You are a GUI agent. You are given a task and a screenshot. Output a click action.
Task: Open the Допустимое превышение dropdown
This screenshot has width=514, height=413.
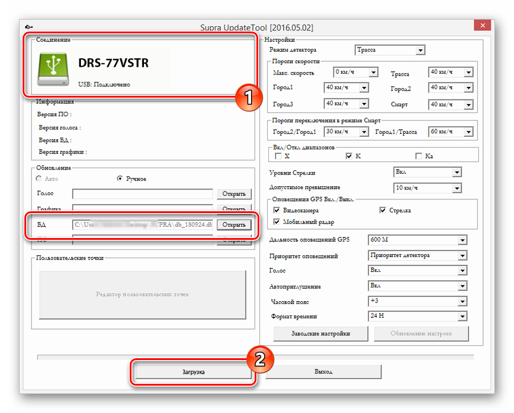(x=428, y=188)
